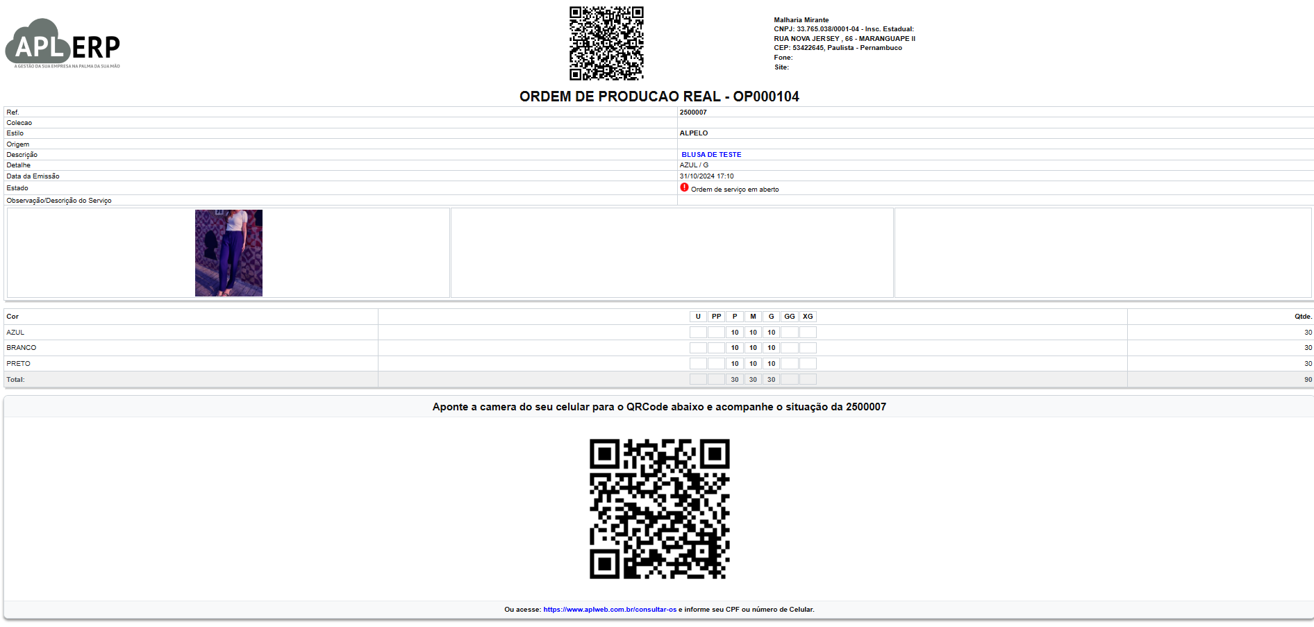Click the Cor column header
This screenshot has height=627, width=1314.
point(13,317)
